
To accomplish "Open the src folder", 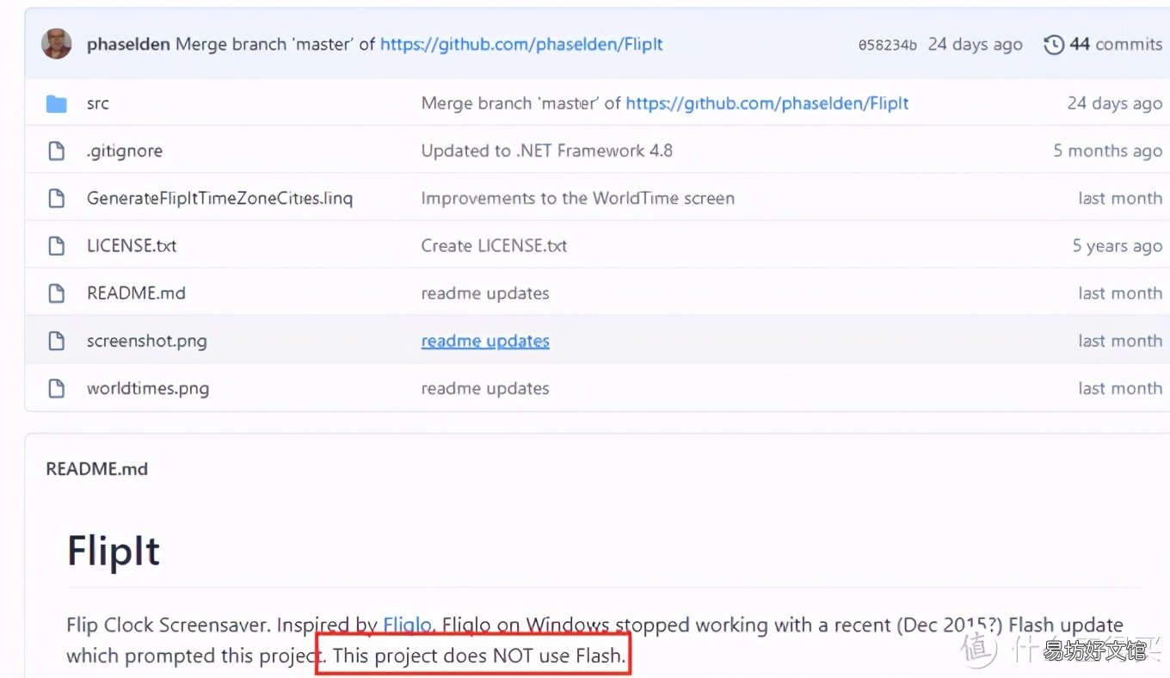I will click(x=98, y=104).
